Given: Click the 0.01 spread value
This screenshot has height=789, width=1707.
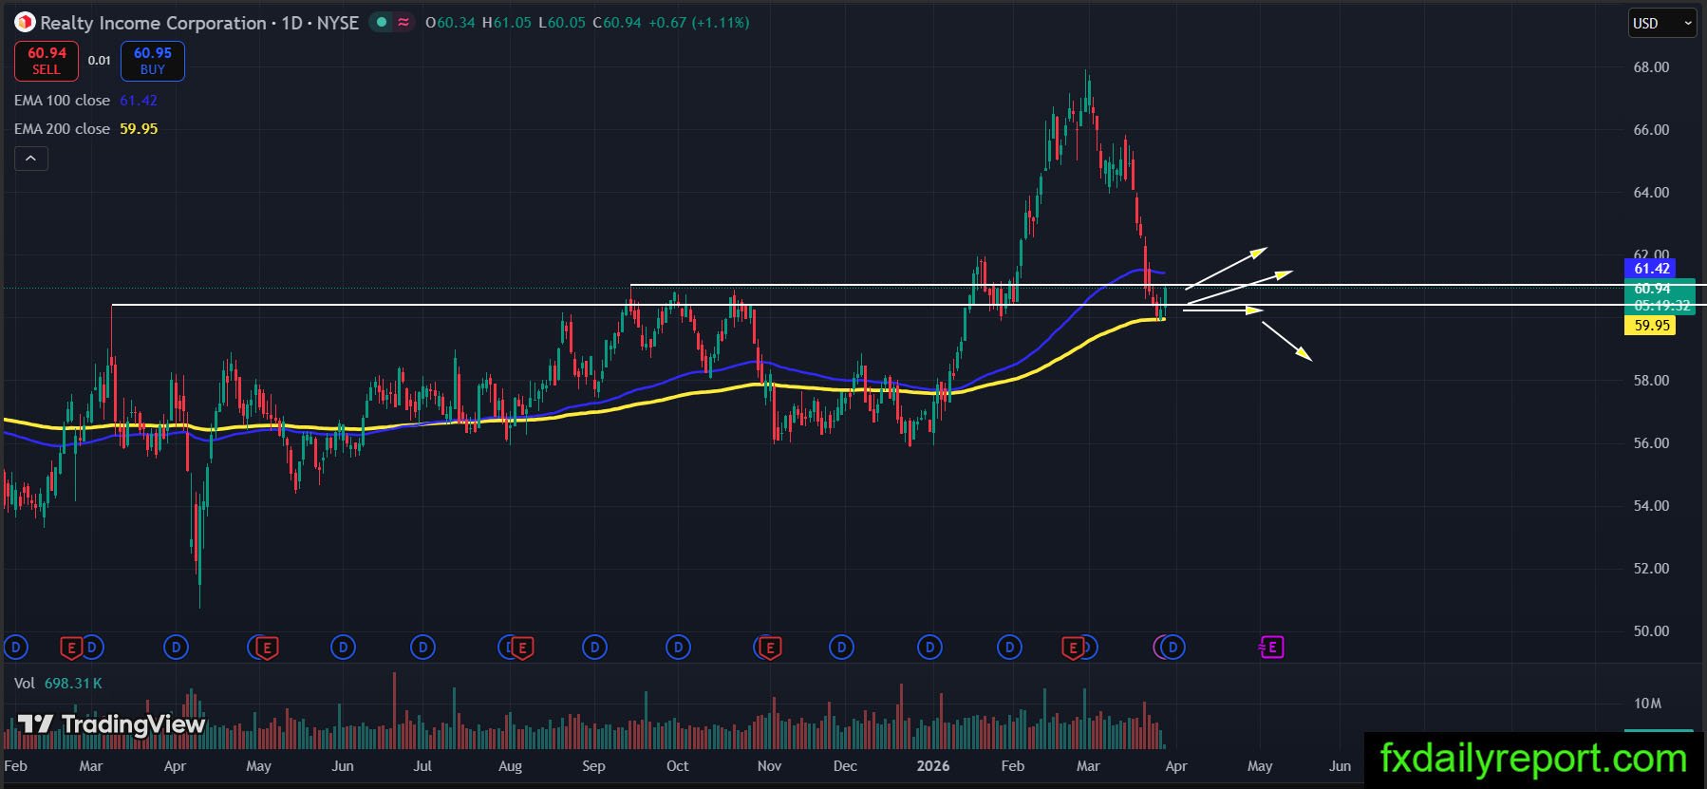Looking at the screenshot, I should click(x=100, y=60).
